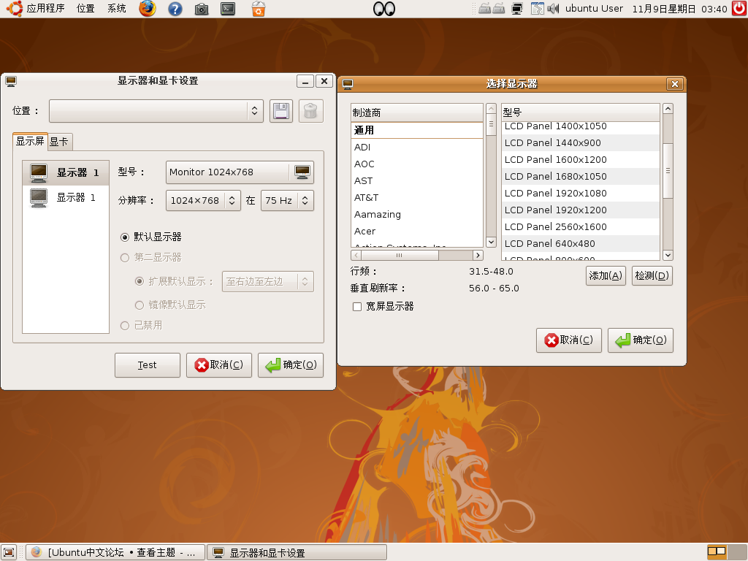The width and height of the screenshot is (748, 561).
Task: Open the 应用程序 menu
Action: point(45,8)
